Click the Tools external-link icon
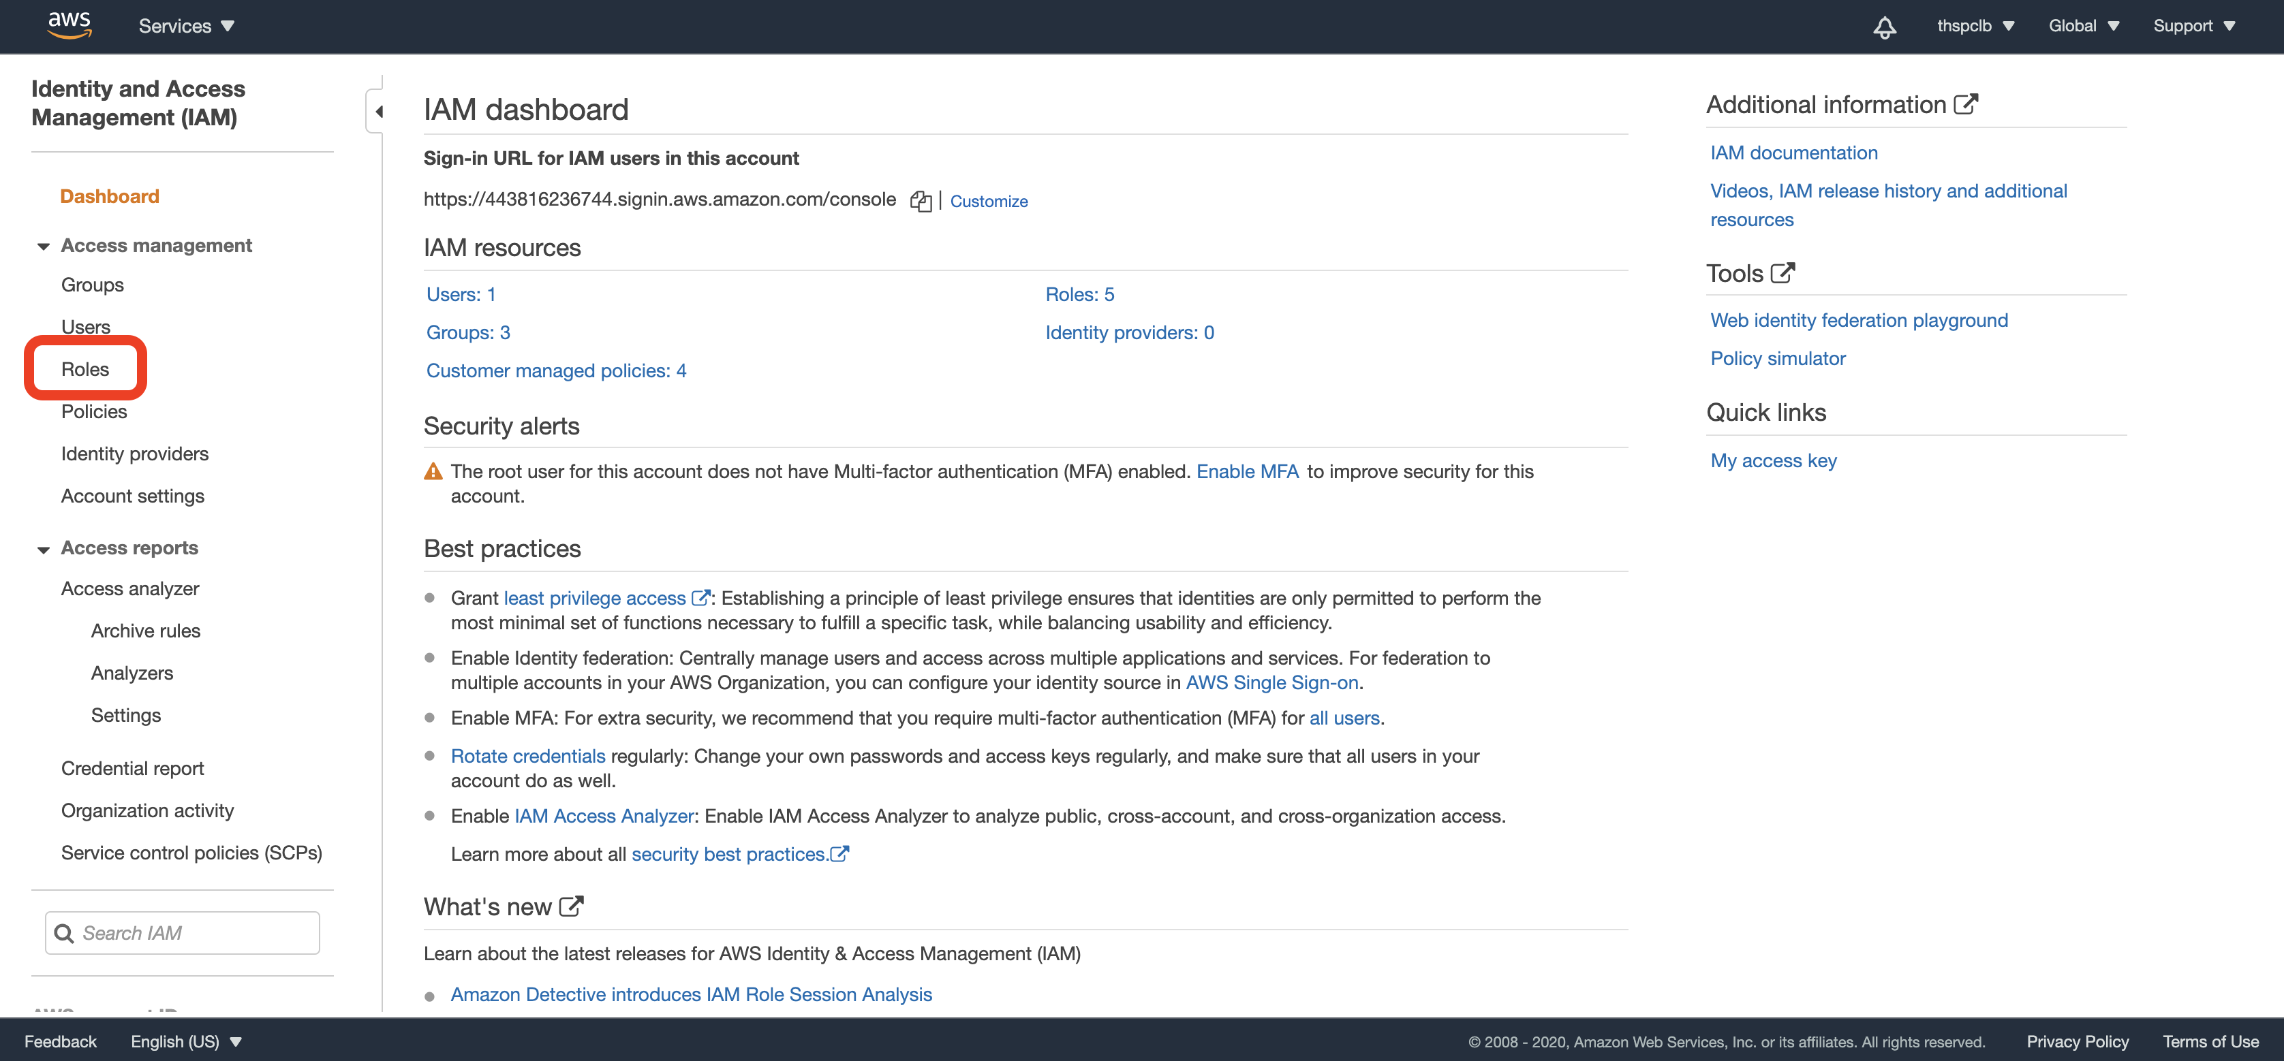The width and height of the screenshot is (2284, 1061). [1782, 273]
